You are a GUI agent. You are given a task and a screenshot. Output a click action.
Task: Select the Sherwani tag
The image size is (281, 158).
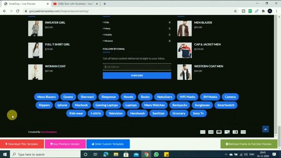click(87, 97)
